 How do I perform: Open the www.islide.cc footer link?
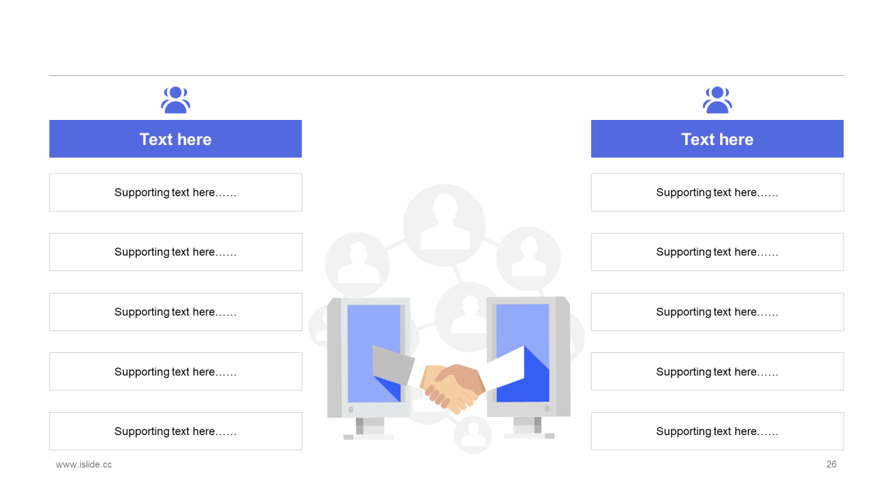point(84,464)
